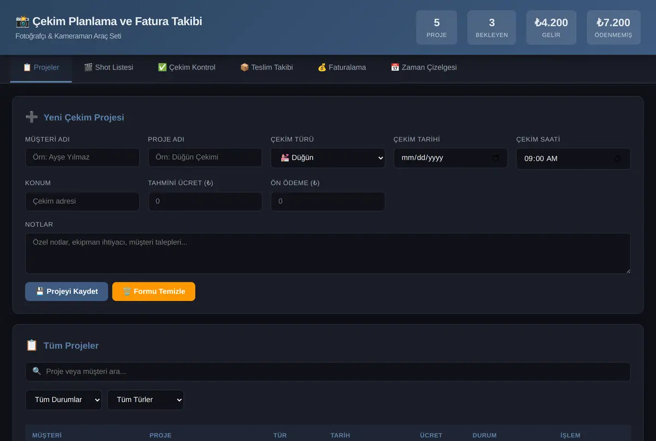Click the clipboard icon beside Tüm Projeler
Viewport: 656px width, 441px height.
pyautogui.click(x=32, y=345)
